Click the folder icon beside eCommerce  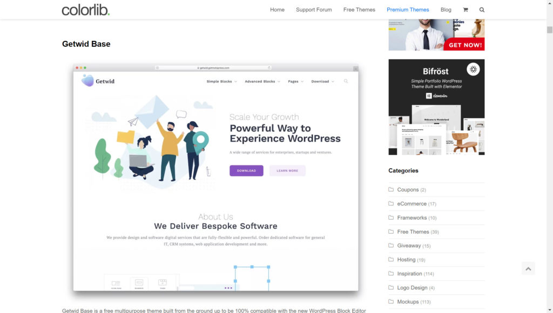[x=391, y=204]
